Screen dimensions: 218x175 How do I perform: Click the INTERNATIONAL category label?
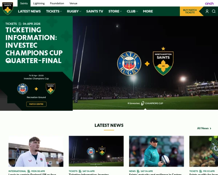(x=17, y=171)
